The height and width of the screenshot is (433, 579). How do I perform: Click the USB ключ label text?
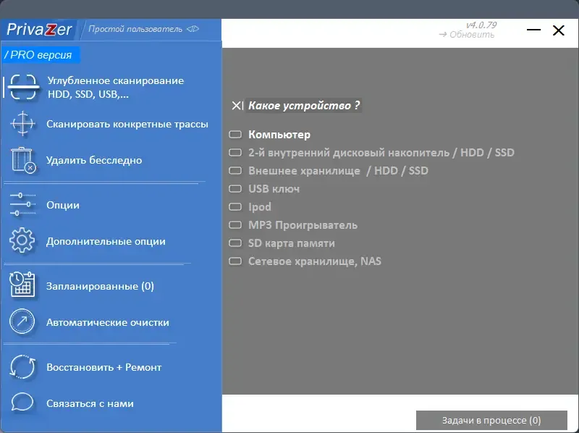coord(274,189)
